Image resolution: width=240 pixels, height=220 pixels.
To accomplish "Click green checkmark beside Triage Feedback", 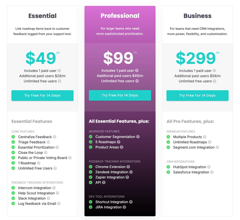I will [13, 142].
